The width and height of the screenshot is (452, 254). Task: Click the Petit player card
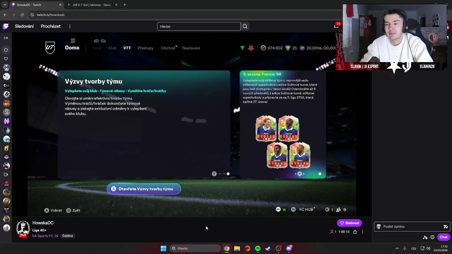tap(266, 128)
